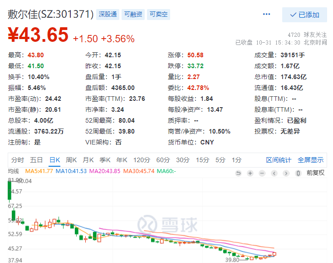Pan chart left with the chevron icon
333x263 pixels.
[x=274, y=173]
